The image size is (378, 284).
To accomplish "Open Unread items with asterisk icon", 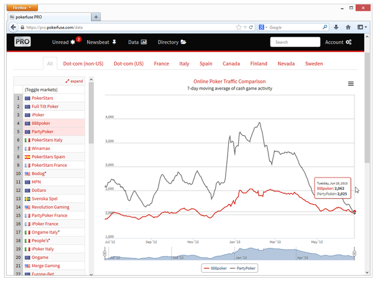I will [x=64, y=42].
